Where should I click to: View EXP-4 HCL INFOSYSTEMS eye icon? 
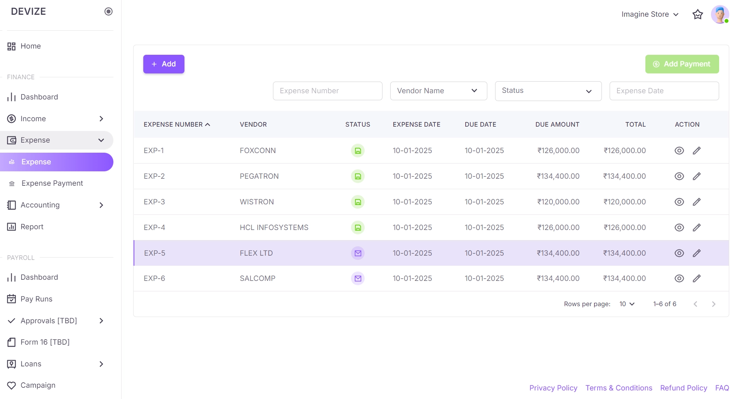click(679, 228)
